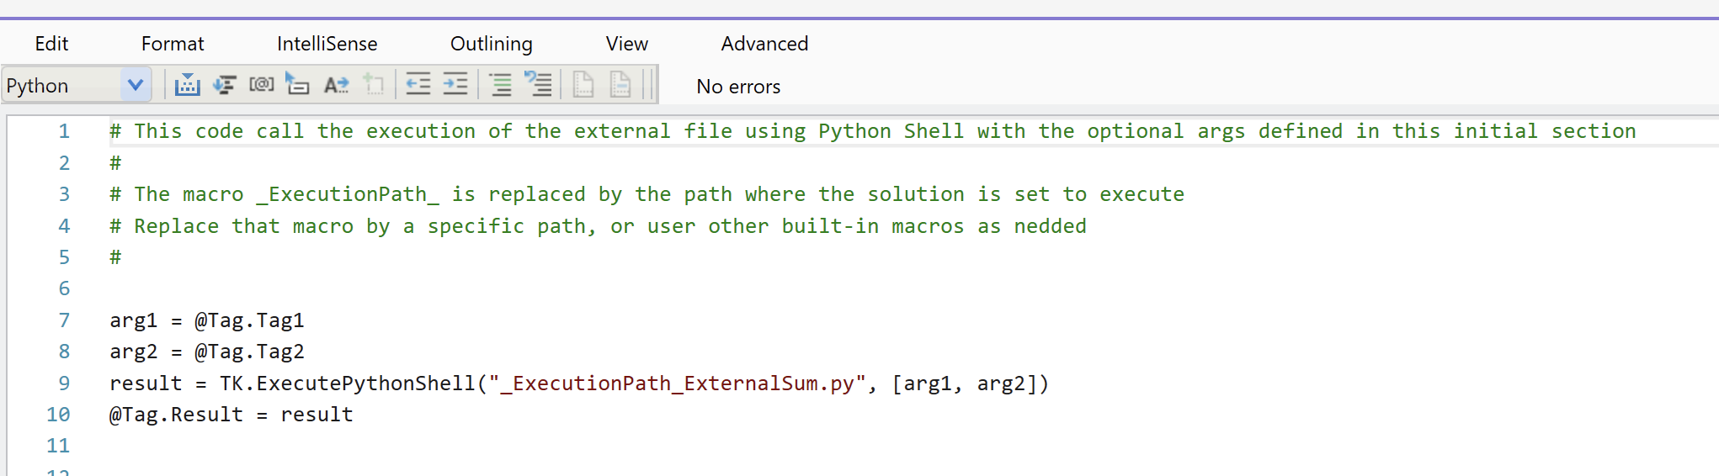
Task: Click the Decrease Indent icon
Action: click(x=418, y=85)
